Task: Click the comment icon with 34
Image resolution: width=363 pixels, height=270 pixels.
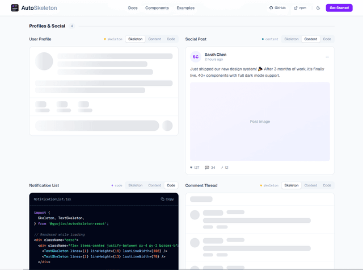Action: tap(206, 168)
